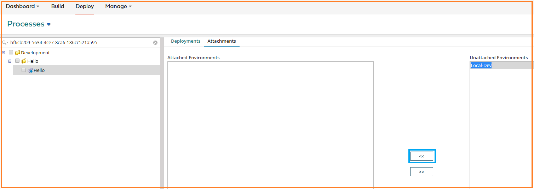The width and height of the screenshot is (534, 189).
Task: Click the Development folder icon
Action: (17, 53)
